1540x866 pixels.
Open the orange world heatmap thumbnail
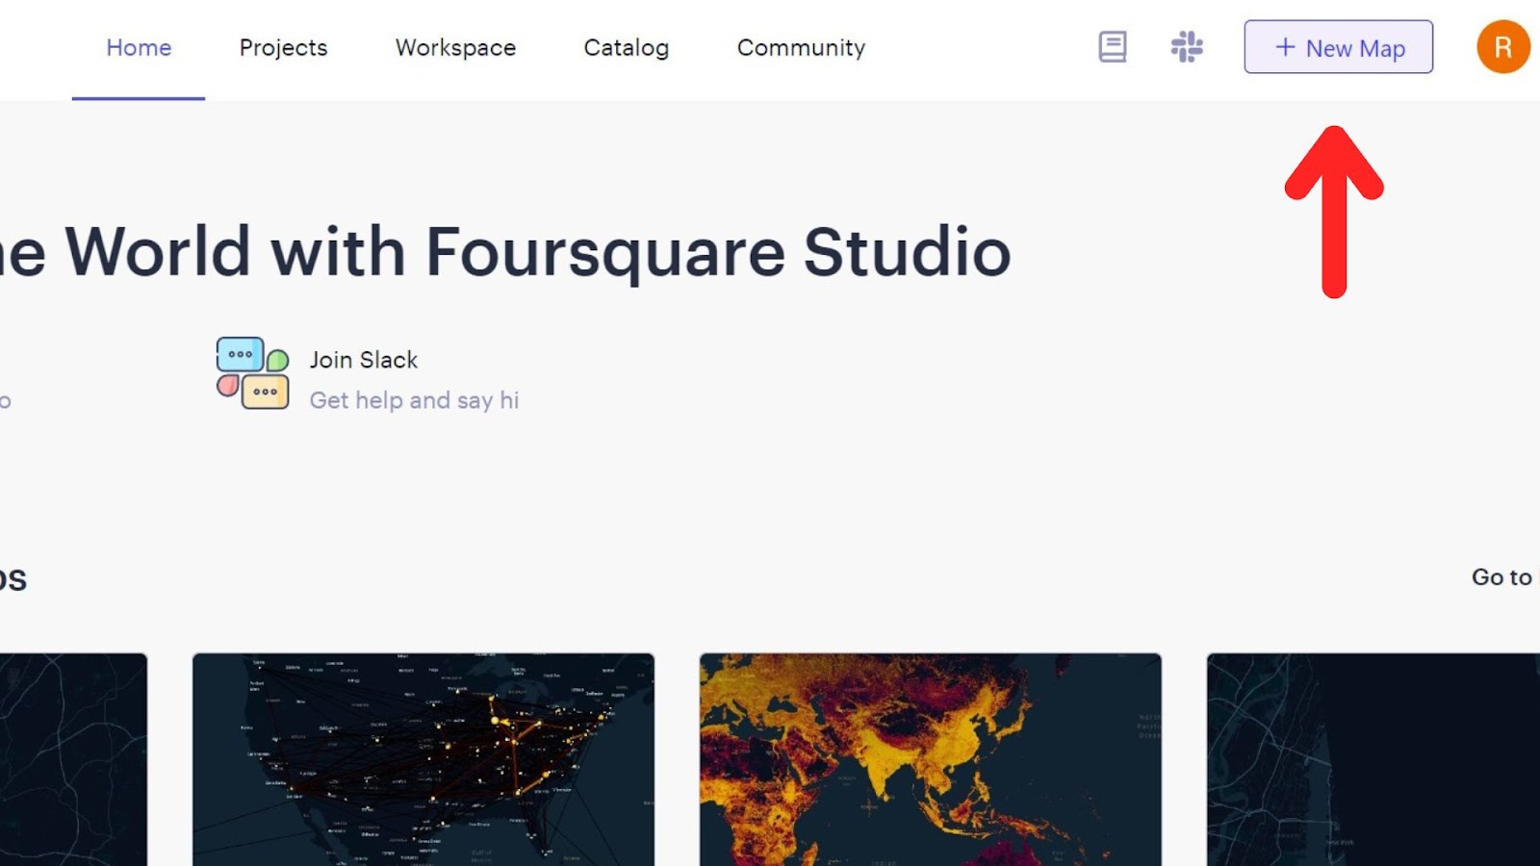930,759
